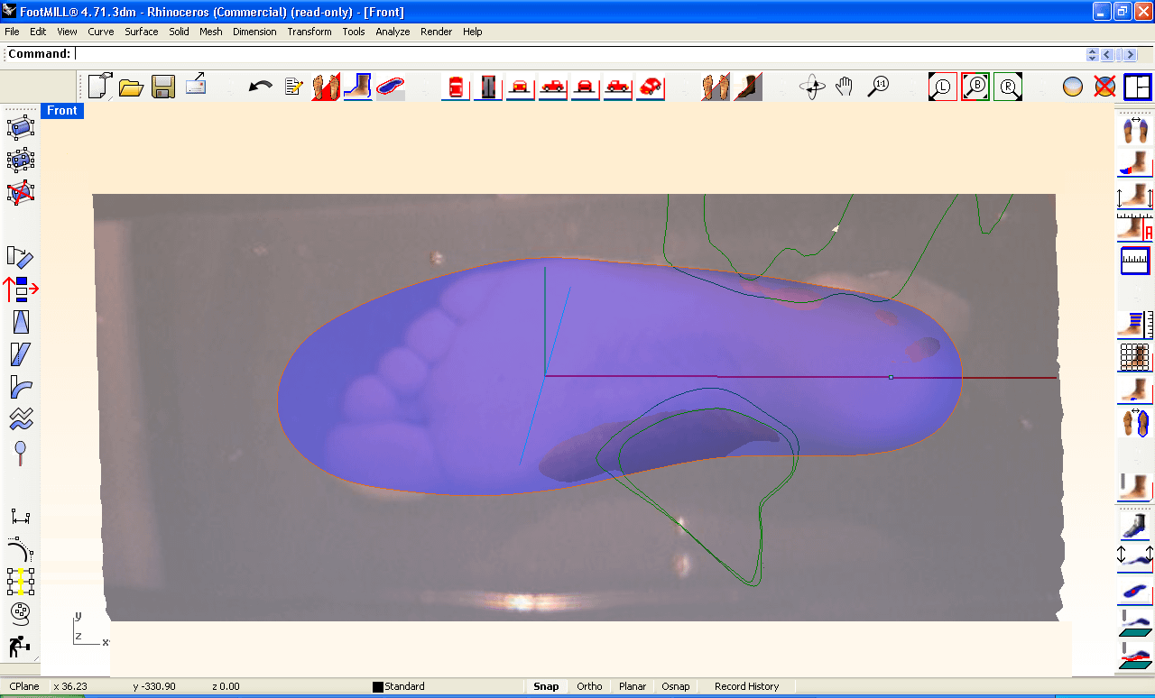Toggle Planar mode in status bar
1155x698 pixels.
click(633, 686)
